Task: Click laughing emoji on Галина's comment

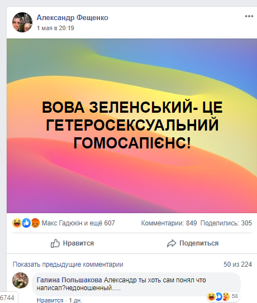Action: pos(211,296)
